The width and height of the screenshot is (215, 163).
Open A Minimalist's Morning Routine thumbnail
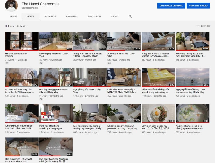22,114
